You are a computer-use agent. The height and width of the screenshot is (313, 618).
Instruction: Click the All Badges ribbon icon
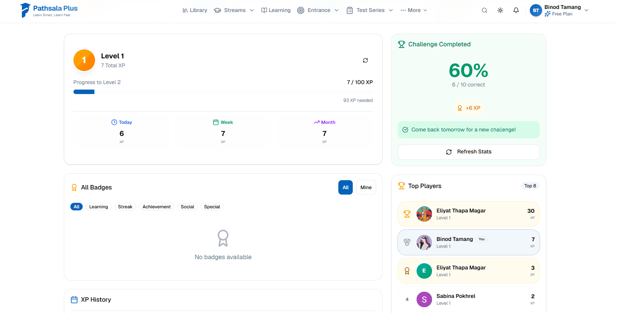(x=74, y=187)
